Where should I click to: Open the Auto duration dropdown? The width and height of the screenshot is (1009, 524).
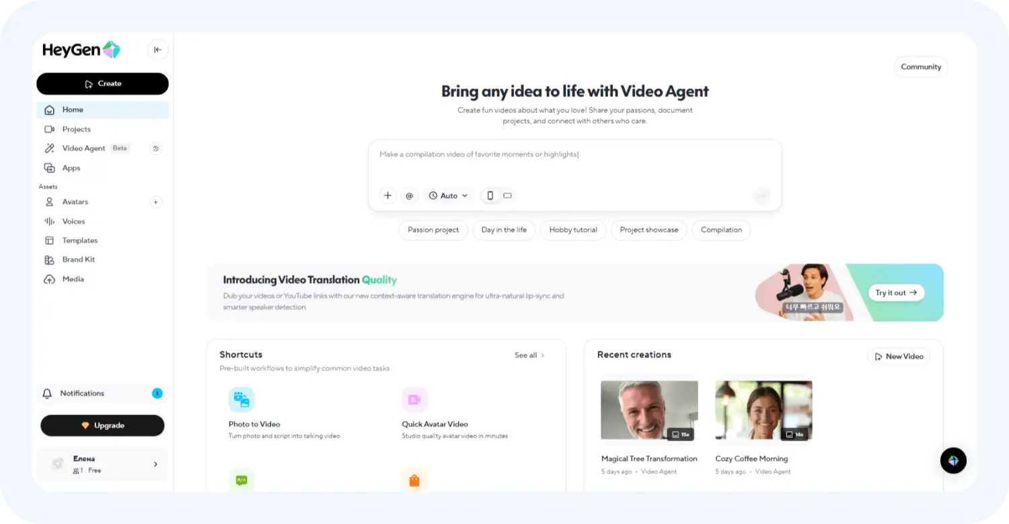tap(448, 195)
